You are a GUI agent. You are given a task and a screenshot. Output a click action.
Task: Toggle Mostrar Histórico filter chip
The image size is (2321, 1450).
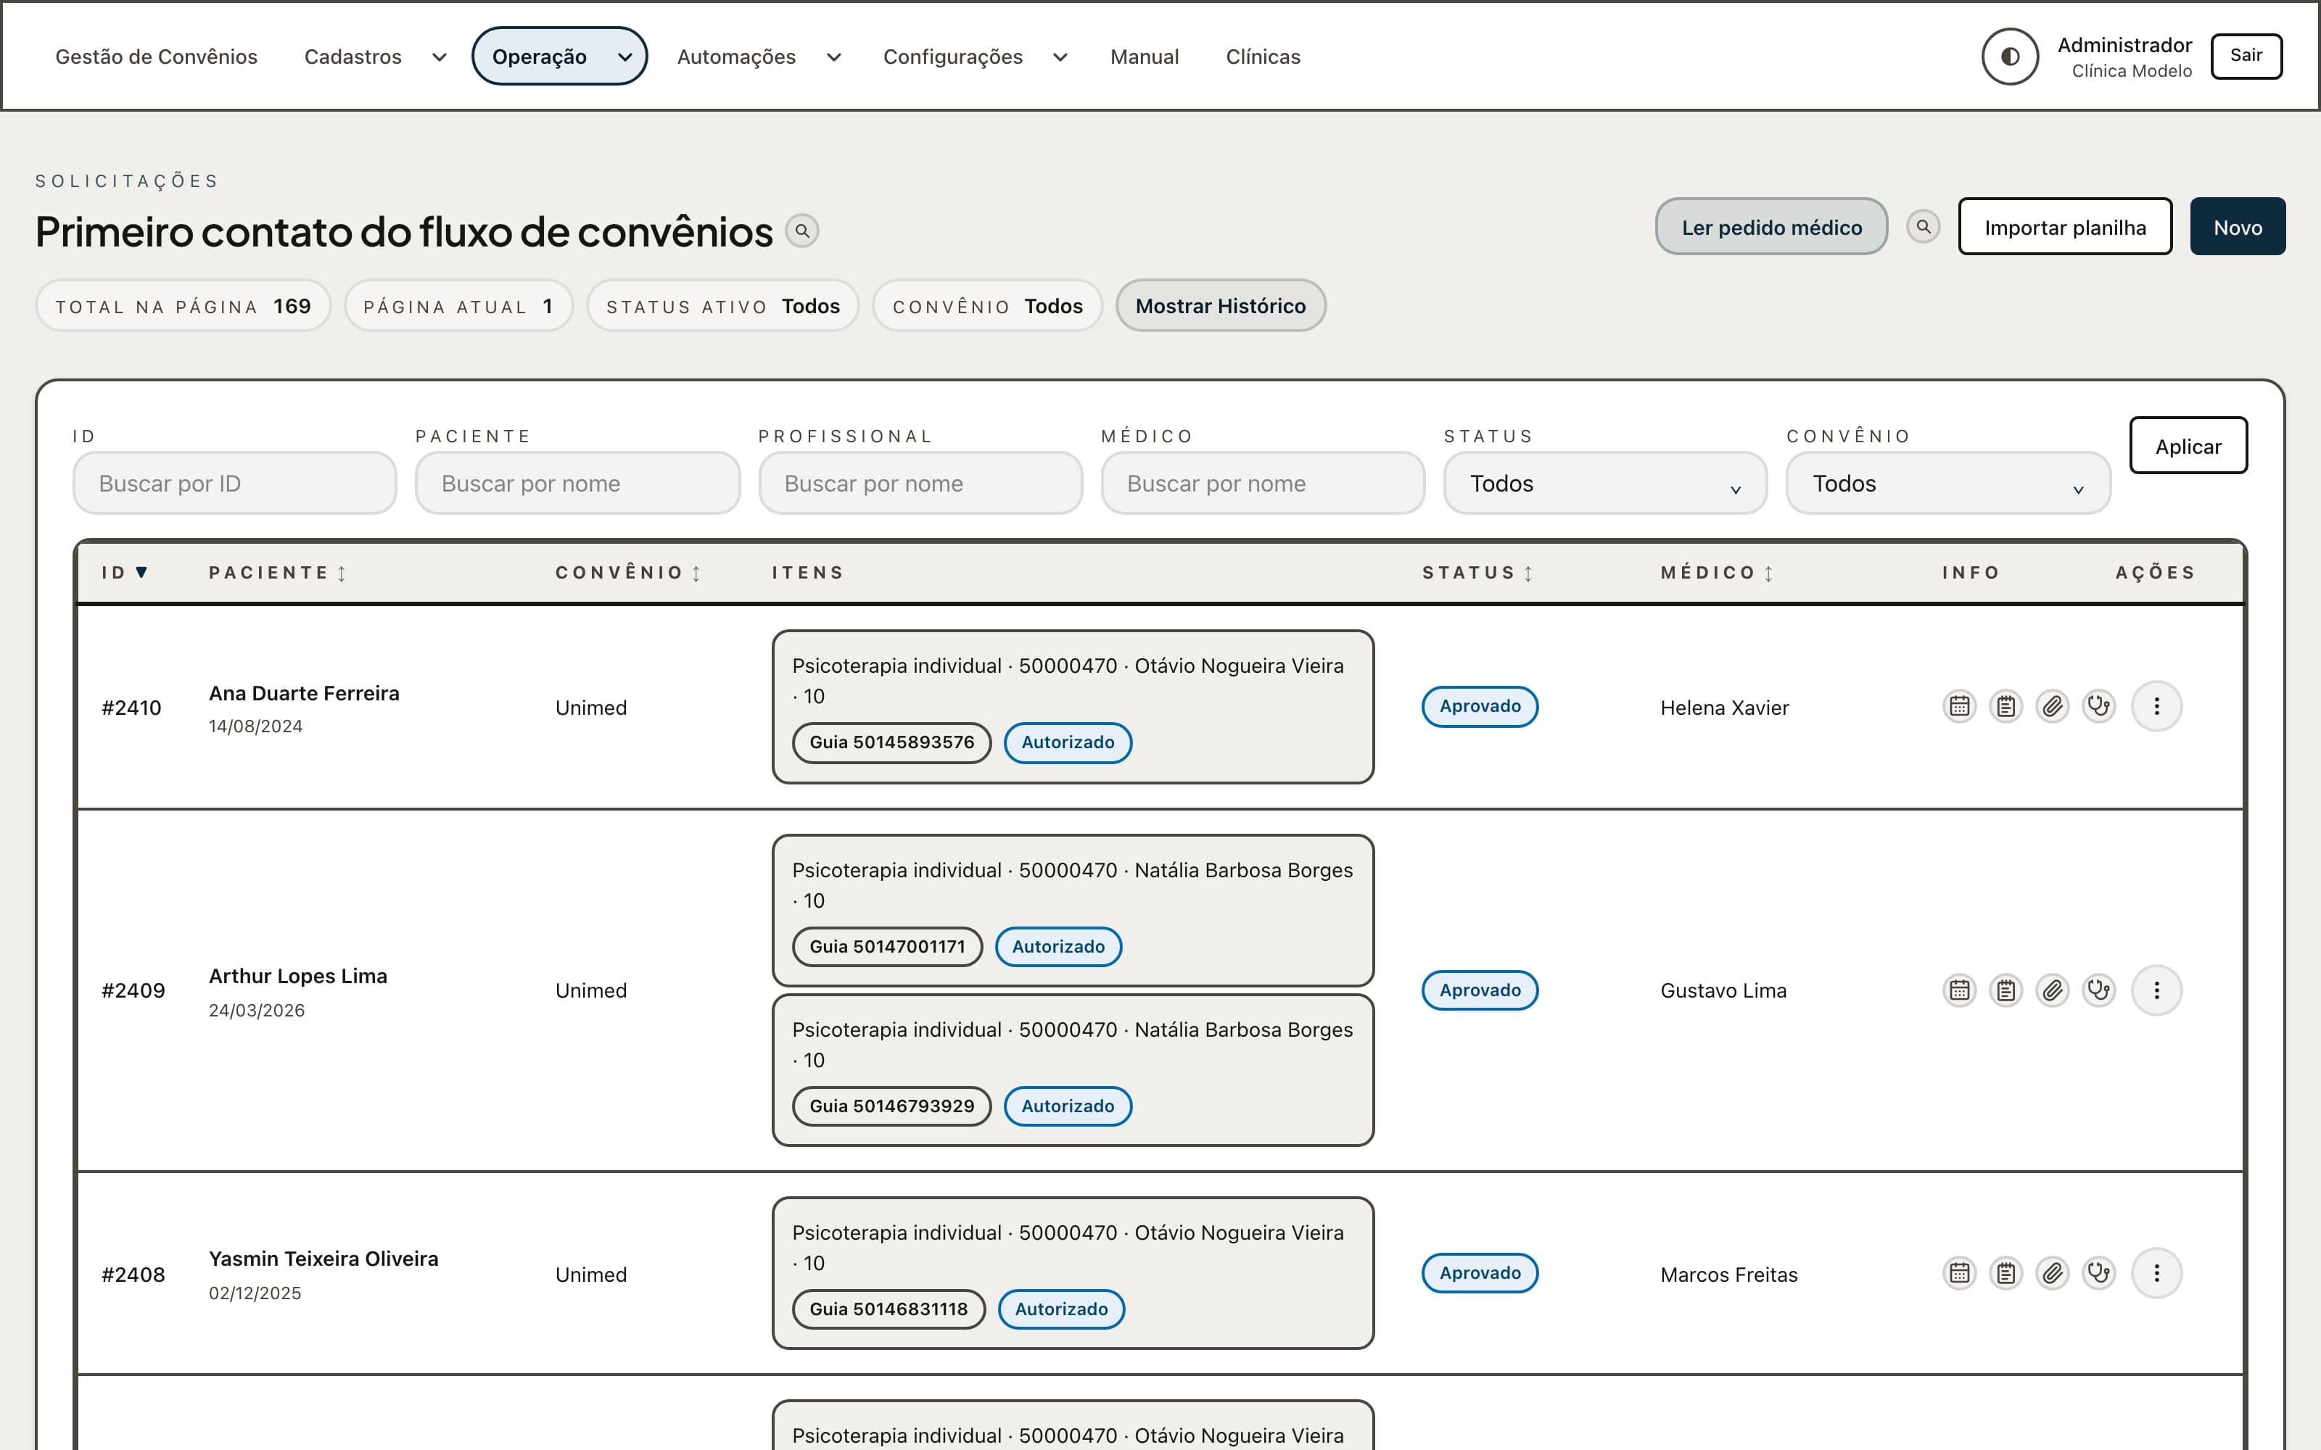pyautogui.click(x=1220, y=306)
